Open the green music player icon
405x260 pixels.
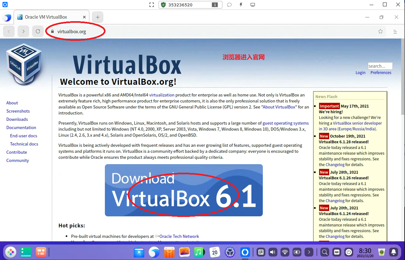coord(199,252)
